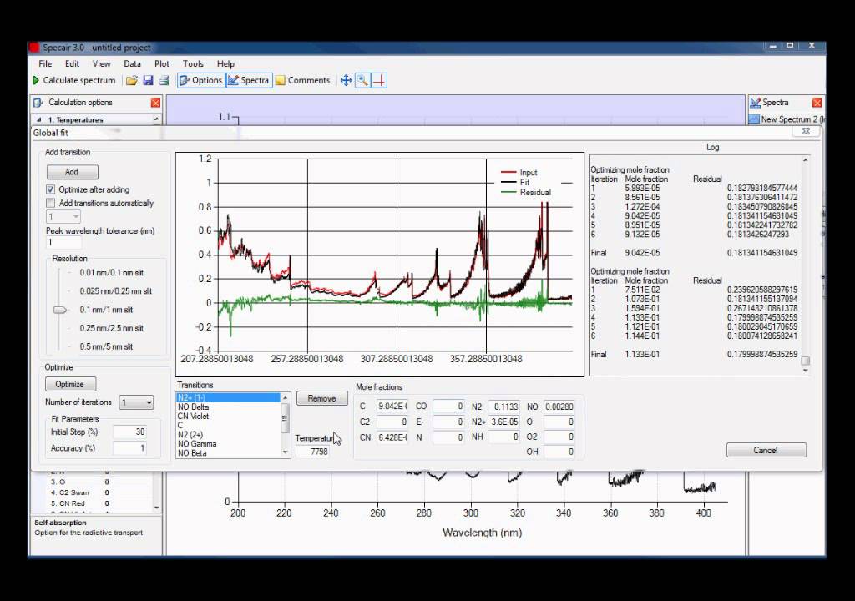The image size is (855, 601).
Task: Click Transitions list scroll up arrow
Action: (285, 397)
